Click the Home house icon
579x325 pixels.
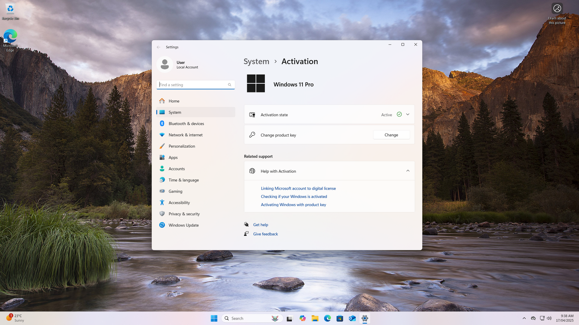click(162, 101)
